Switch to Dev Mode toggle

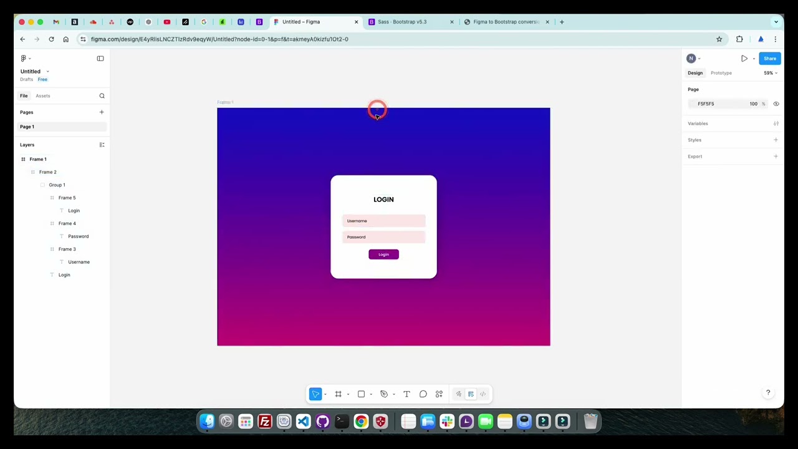pyautogui.click(x=483, y=394)
